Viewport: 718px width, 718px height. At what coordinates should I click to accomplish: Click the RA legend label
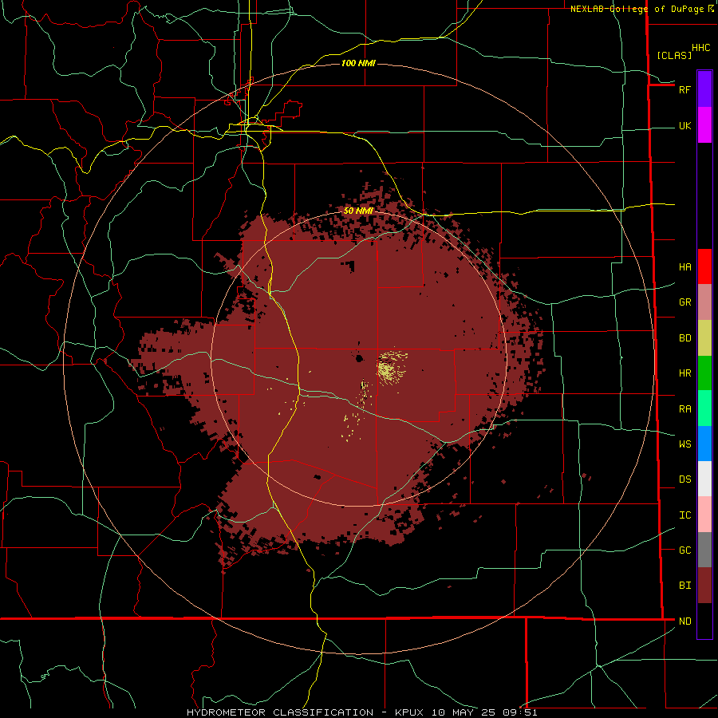click(684, 409)
